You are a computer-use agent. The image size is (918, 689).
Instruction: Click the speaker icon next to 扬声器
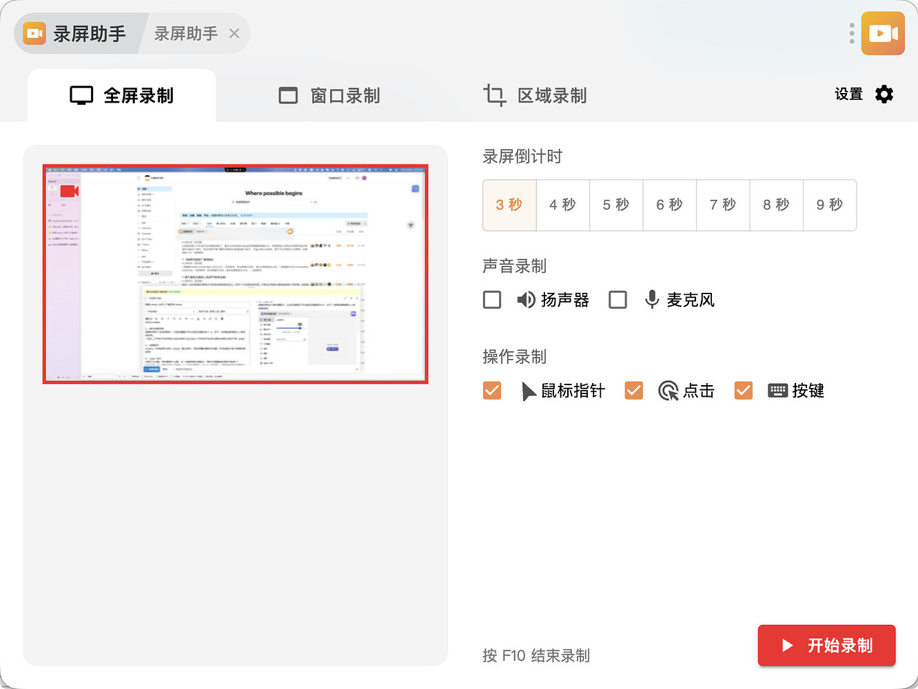coord(526,300)
